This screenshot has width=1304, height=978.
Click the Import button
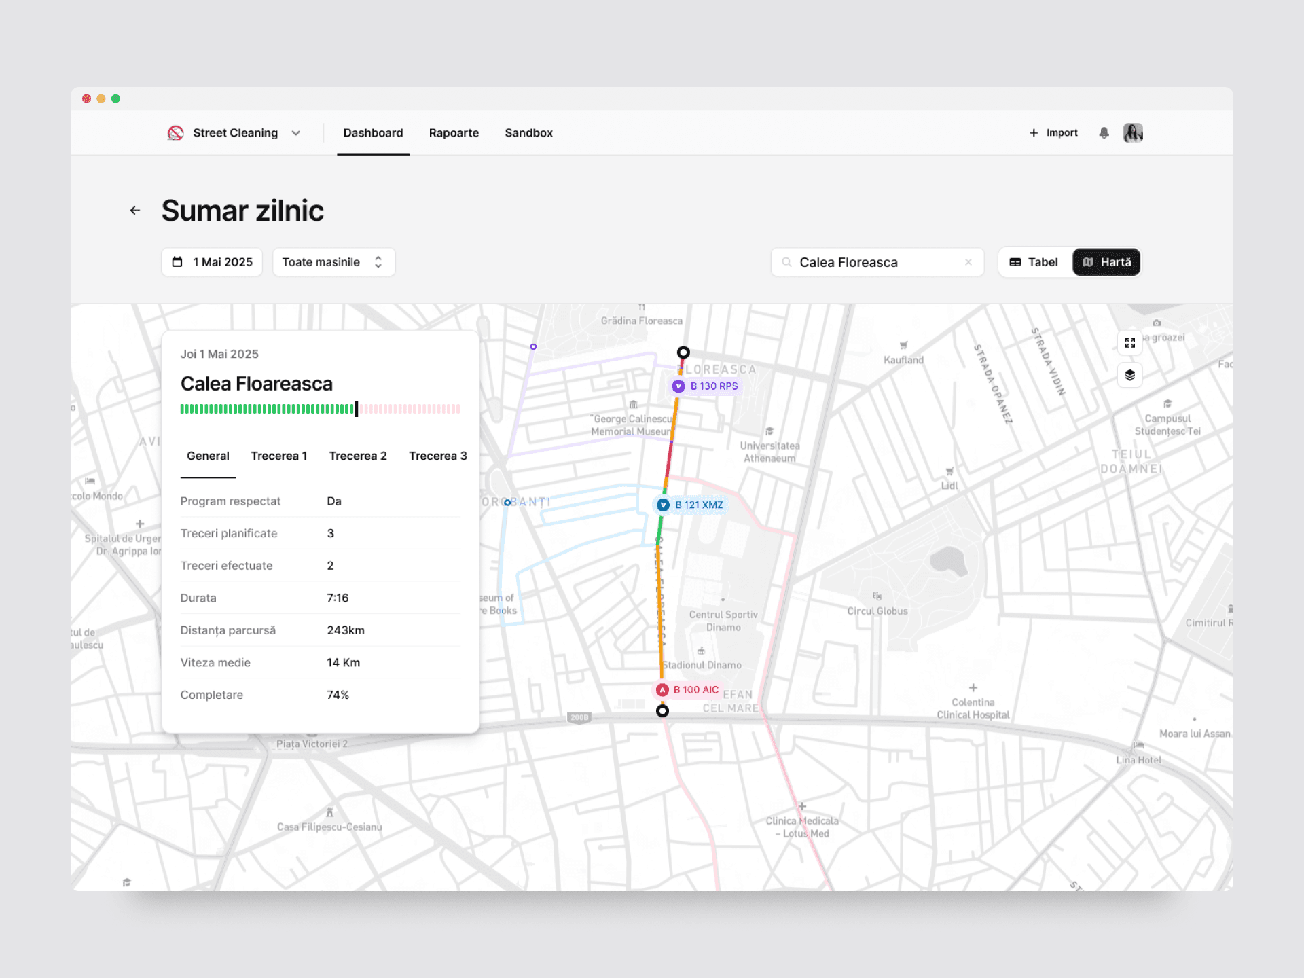click(1053, 133)
